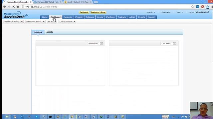The height and width of the screenshot is (119, 213).
Task: Open the Purchase tab
Action: [110, 17]
